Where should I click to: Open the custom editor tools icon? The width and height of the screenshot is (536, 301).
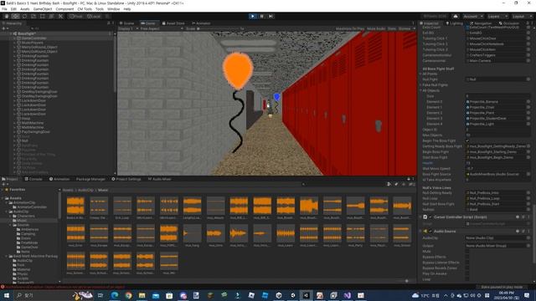[x=60, y=16]
